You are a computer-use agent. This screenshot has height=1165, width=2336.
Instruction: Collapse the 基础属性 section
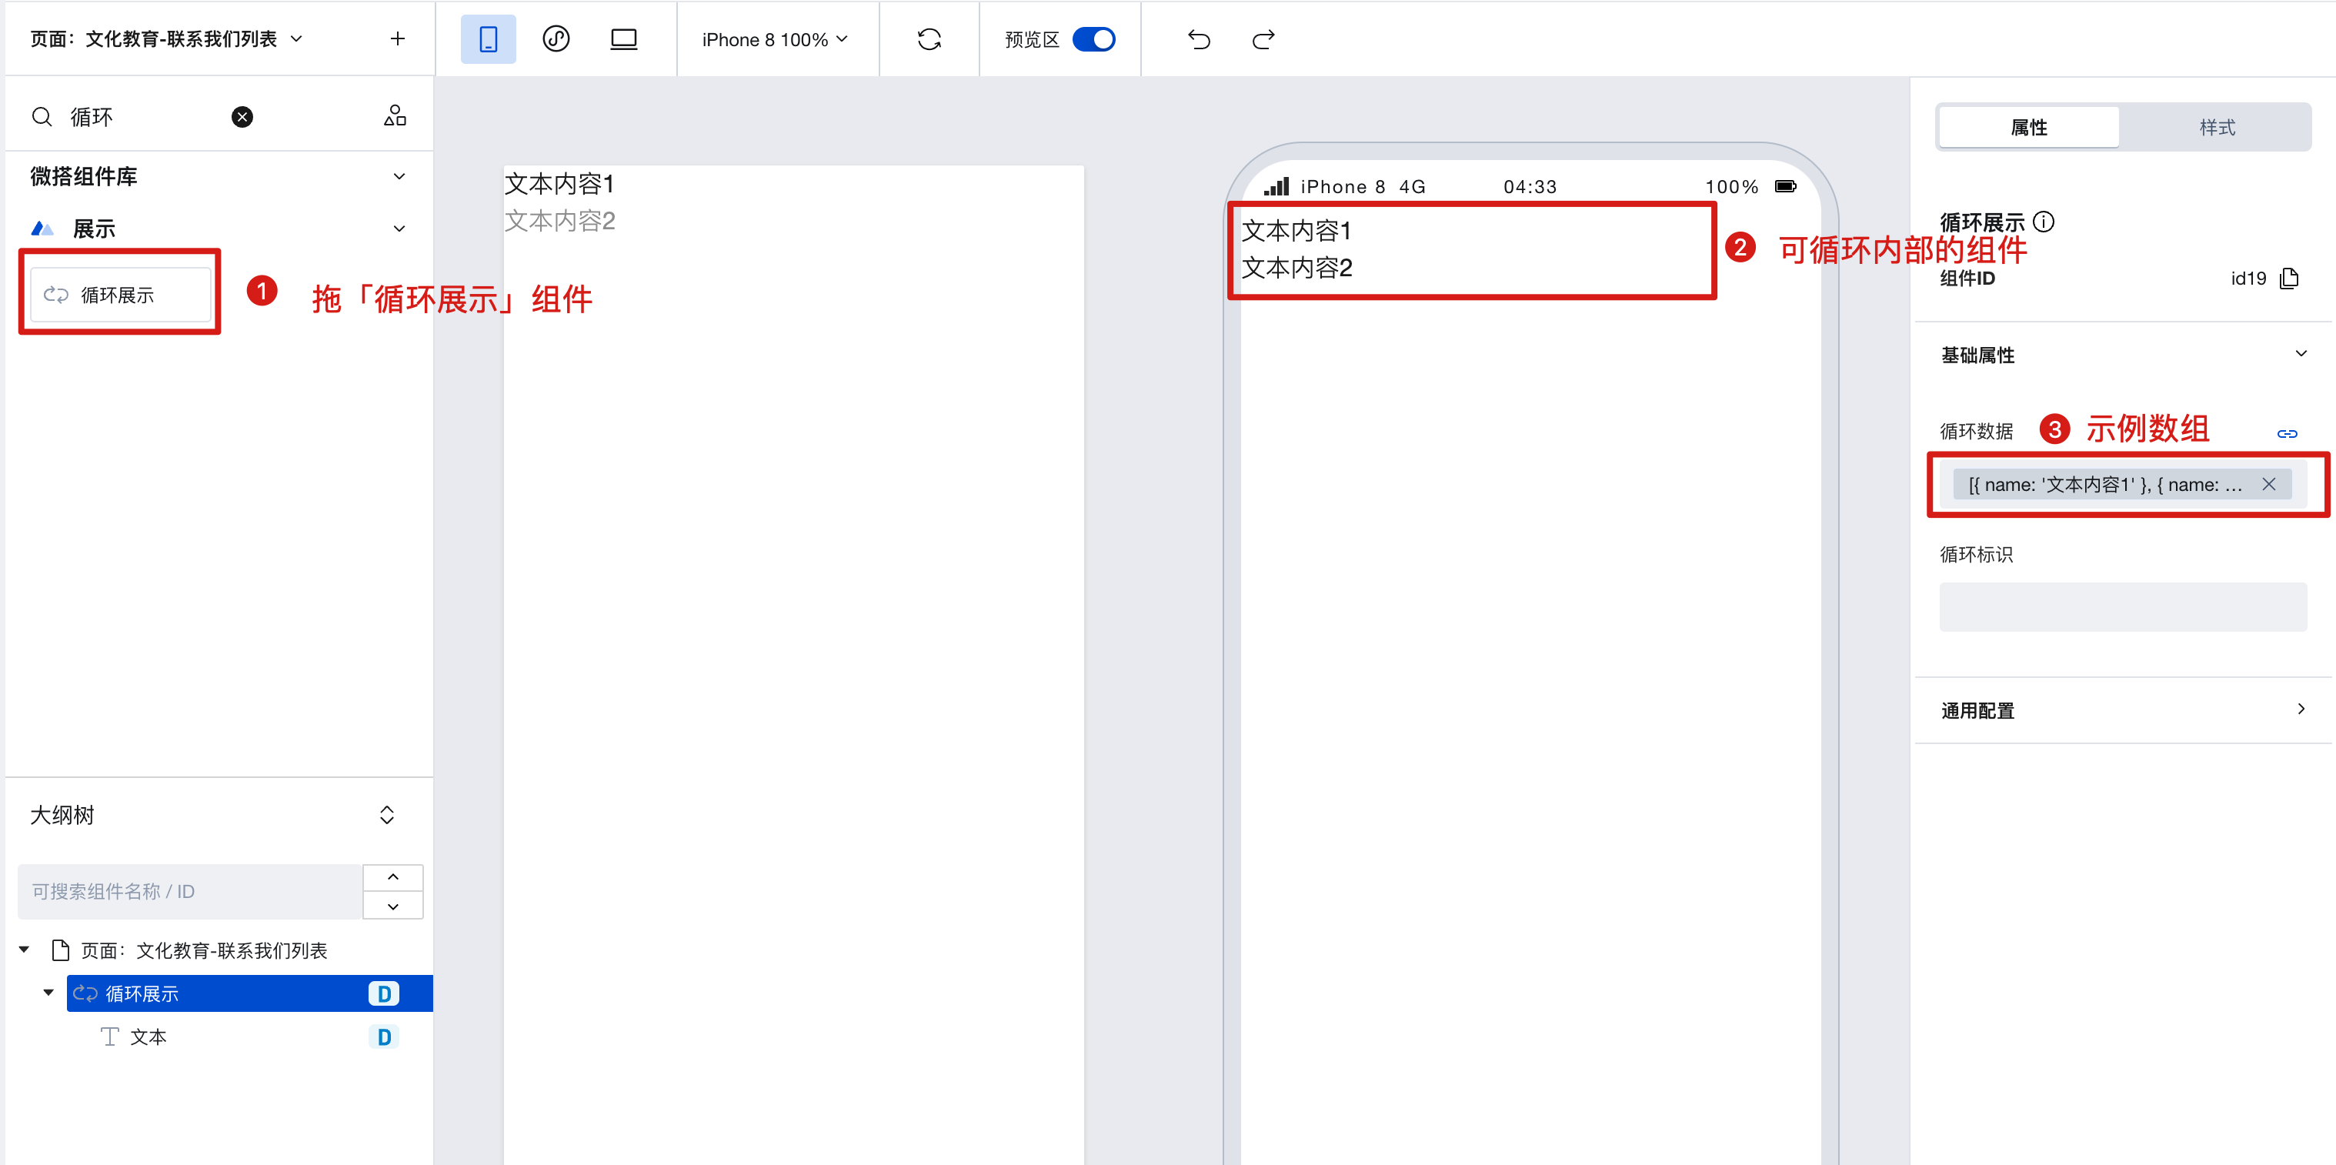point(2301,354)
